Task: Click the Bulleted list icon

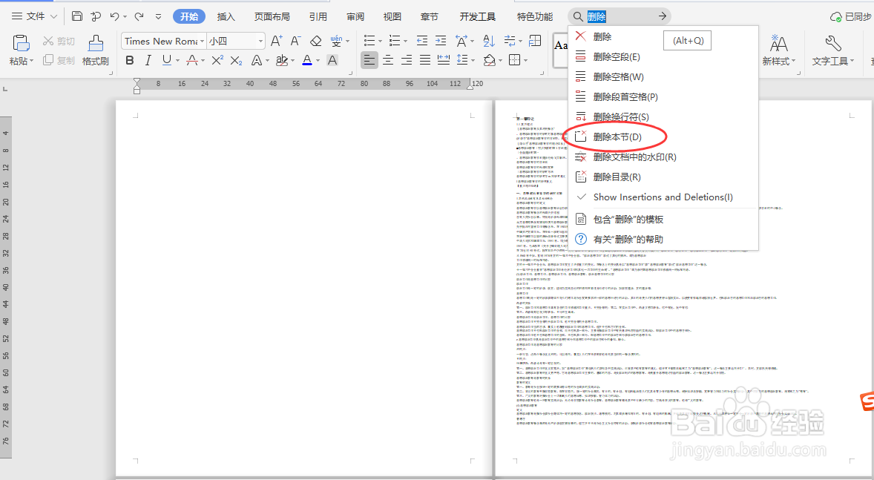Action: 369,41
